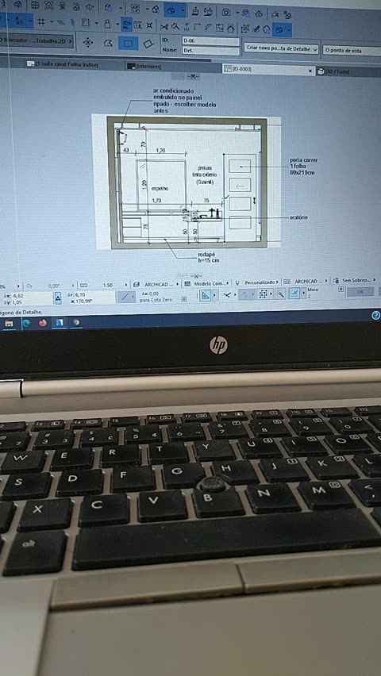381x676 pixels.
Task: Toggle the highlighted guide lines button
Action: point(126,23)
